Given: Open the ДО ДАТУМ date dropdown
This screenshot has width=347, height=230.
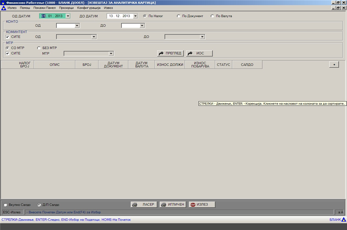Looking at the screenshot, I should [x=133, y=16].
